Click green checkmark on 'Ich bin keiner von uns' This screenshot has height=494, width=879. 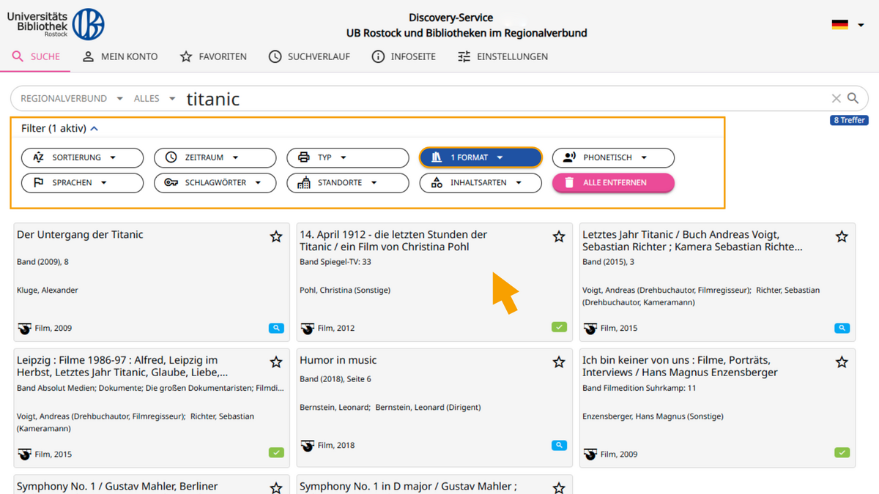pyautogui.click(x=842, y=453)
